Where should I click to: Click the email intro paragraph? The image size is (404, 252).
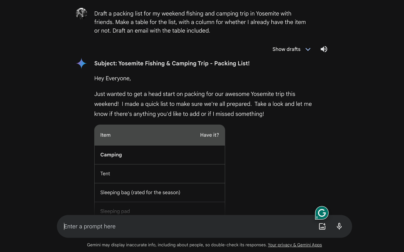click(x=203, y=104)
